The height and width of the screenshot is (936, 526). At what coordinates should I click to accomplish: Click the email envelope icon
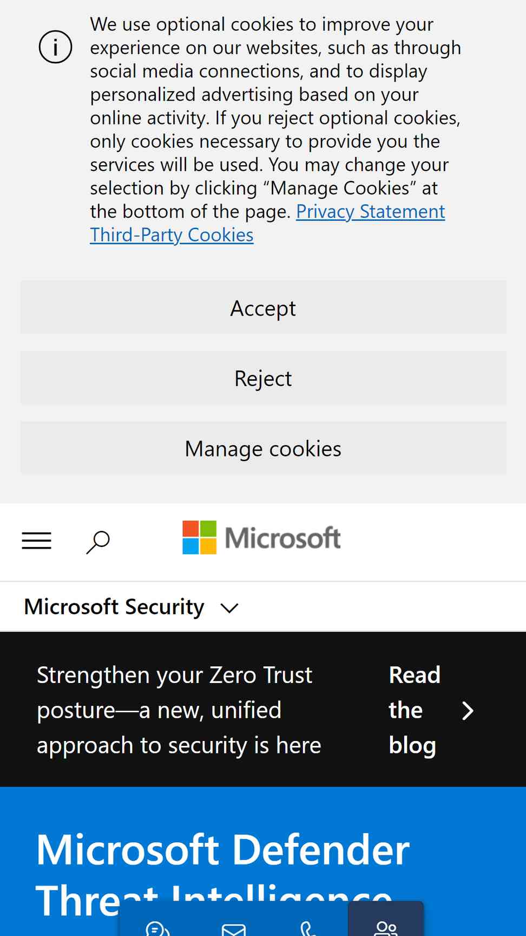(x=234, y=928)
